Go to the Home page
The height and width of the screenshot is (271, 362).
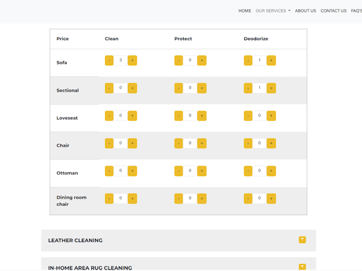point(245,11)
